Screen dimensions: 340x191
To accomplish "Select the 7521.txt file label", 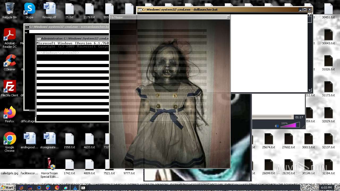I will (109, 173).
